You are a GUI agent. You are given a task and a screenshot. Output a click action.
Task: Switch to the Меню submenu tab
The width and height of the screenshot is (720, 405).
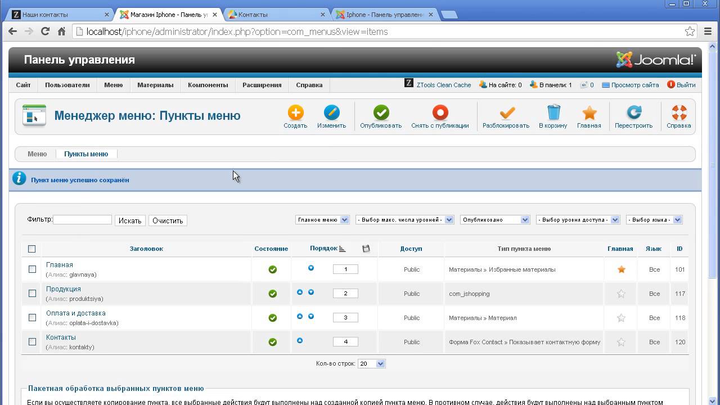click(37, 154)
